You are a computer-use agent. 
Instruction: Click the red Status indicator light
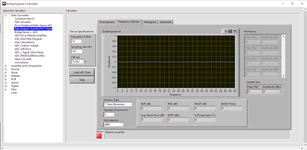(99, 136)
